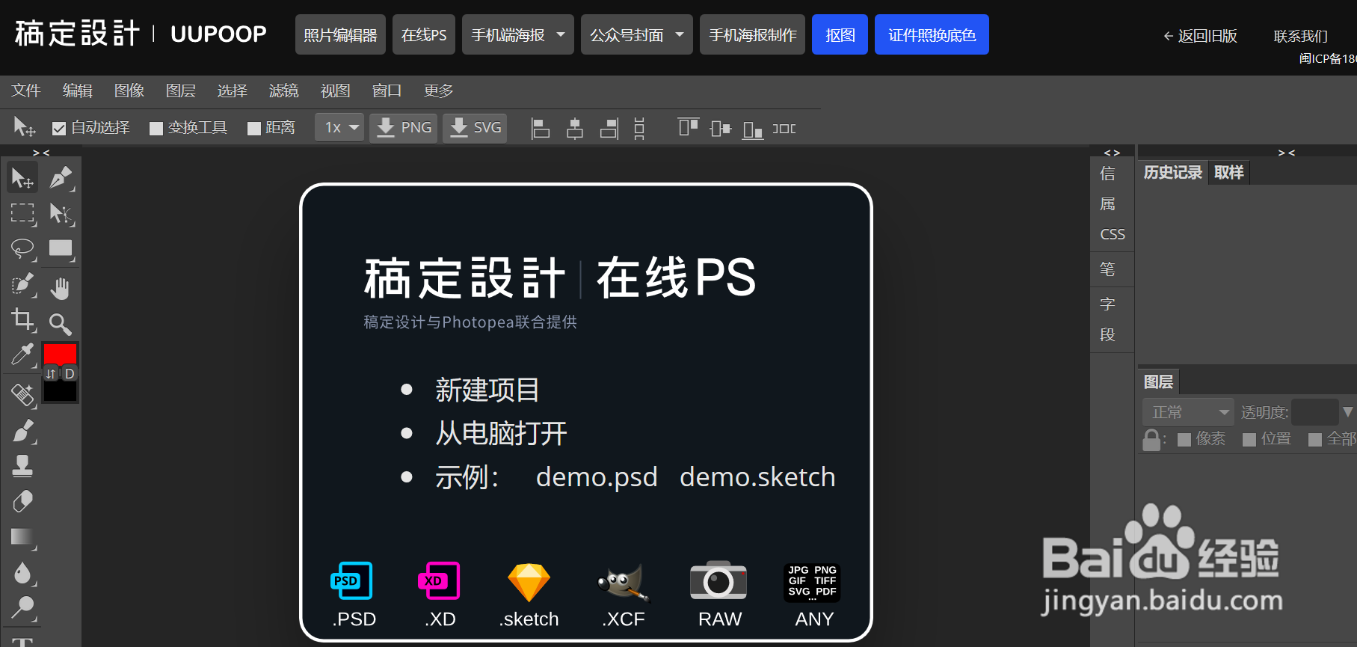Image resolution: width=1357 pixels, height=647 pixels.
Task: Open the 文件 menu
Action: 26,91
